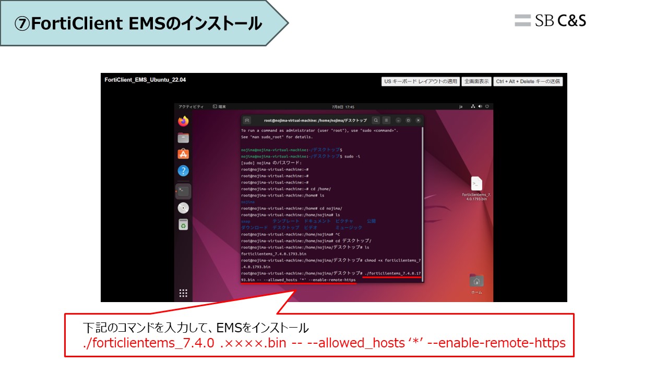This screenshot has width=668, height=375.
Task: Select Terminal icon in the dock
Action: pyautogui.click(x=183, y=191)
